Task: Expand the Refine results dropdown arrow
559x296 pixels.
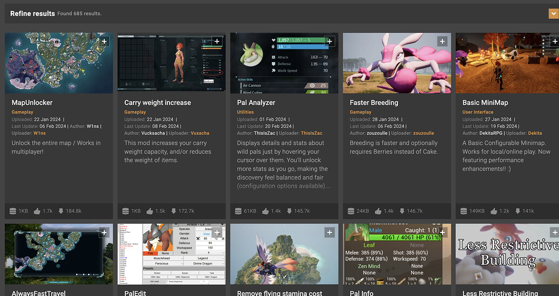Action: (553, 13)
